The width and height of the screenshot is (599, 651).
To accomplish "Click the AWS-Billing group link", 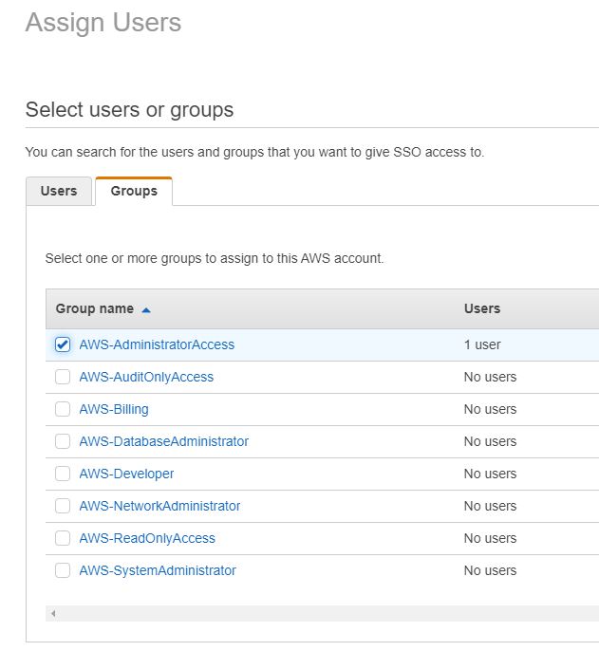I will pos(114,409).
